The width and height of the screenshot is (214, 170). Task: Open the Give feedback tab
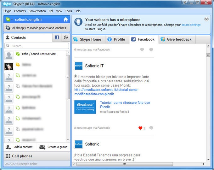click(x=177, y=39)
